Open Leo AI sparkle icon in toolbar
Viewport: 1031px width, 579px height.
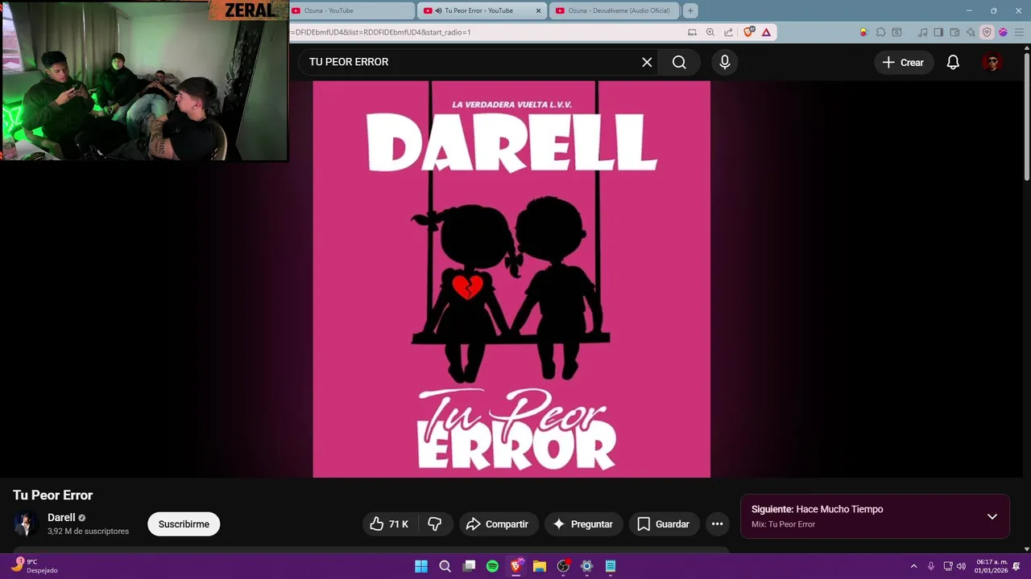[971, 32]
